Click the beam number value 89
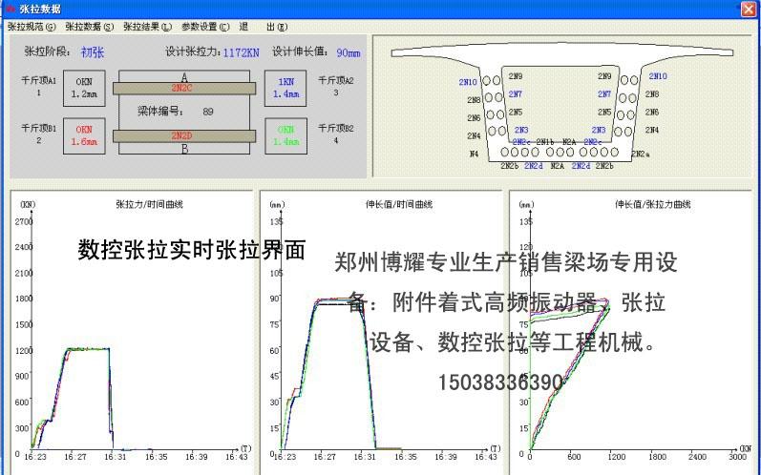 point(208,112)
